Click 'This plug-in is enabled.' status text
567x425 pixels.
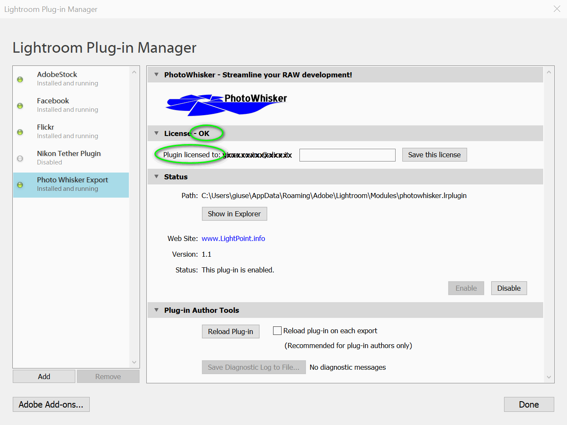238,270
